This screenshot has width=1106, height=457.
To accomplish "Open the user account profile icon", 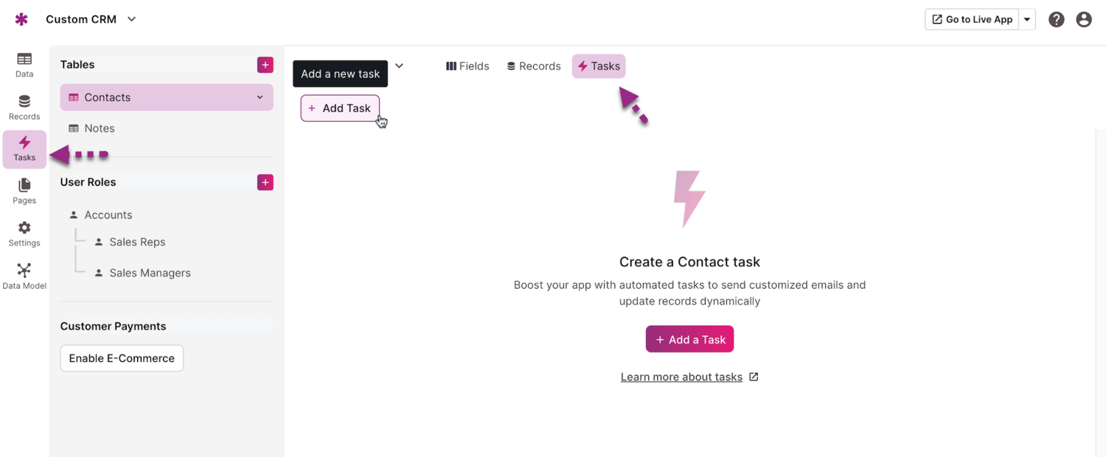I will (x=1084, y=20).
